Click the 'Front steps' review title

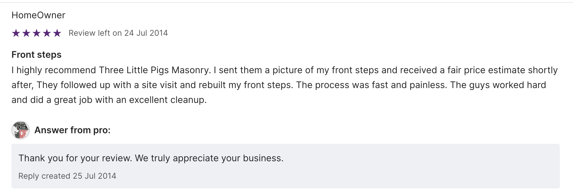(x=36, y=55)
